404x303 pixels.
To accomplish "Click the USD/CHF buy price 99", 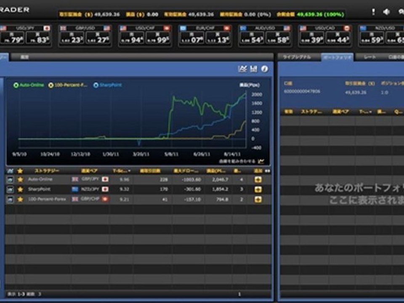I will (x=158, y=38).
